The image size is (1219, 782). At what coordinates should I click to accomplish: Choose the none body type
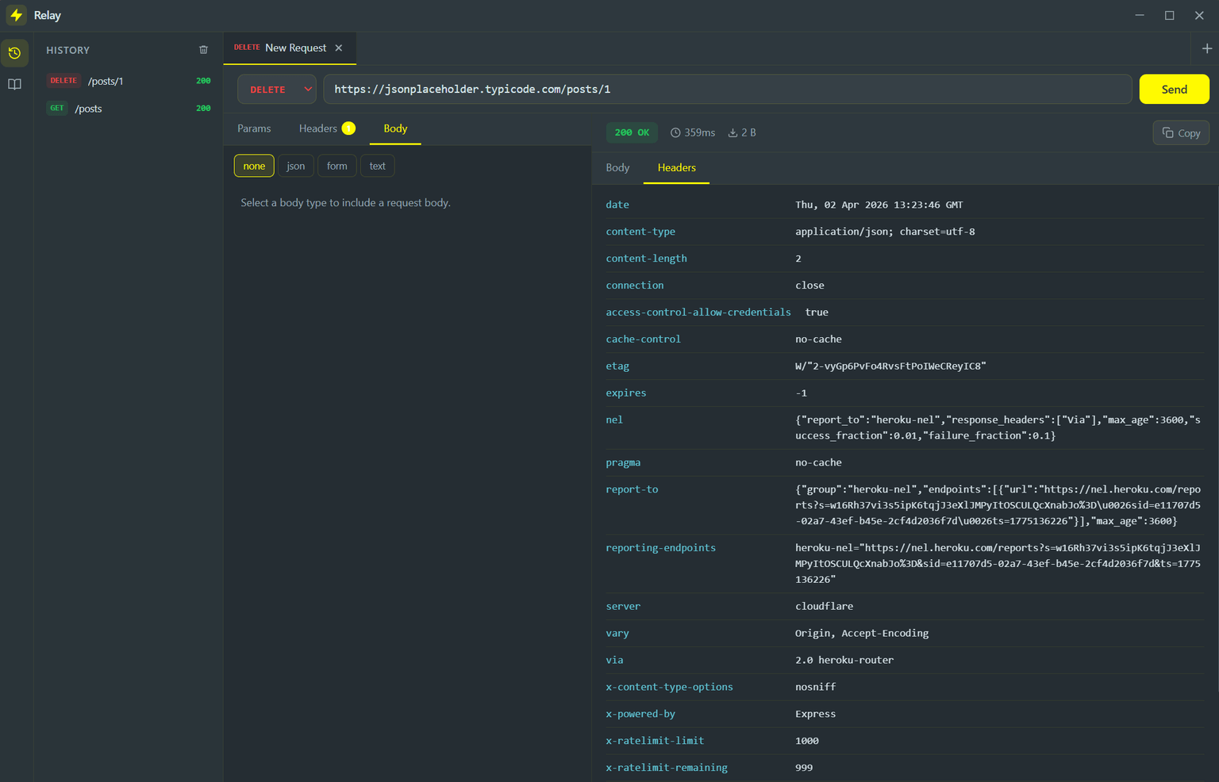point(254,166)
